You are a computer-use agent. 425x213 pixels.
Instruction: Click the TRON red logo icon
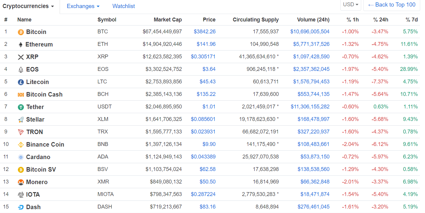tap(21, 132)
